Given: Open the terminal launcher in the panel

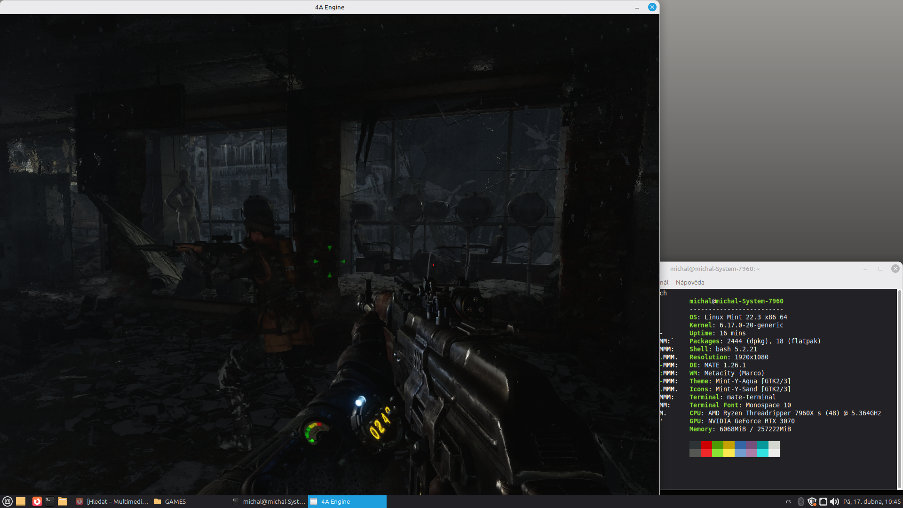Looking at the screenshot, I should tap(49, 501).
